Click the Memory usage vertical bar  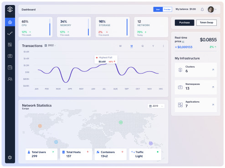[88, 27]
